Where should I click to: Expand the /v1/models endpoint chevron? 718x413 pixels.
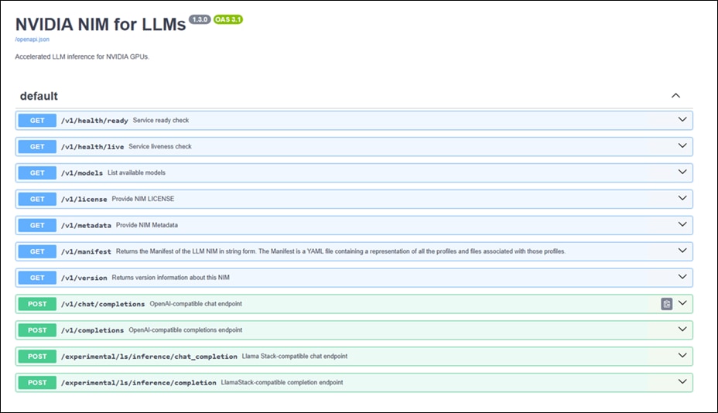682,172
